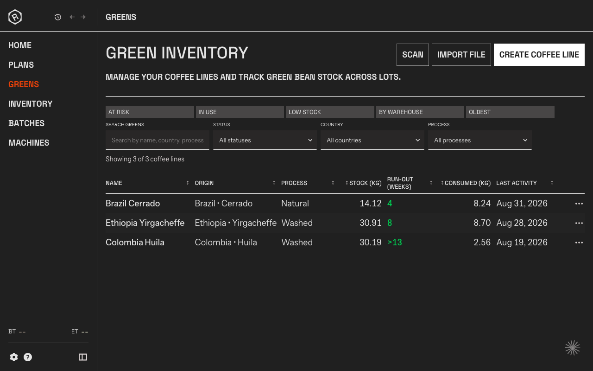Open Plans in sidebar
This screenshot has height=371, width=593.
[21, 65]
